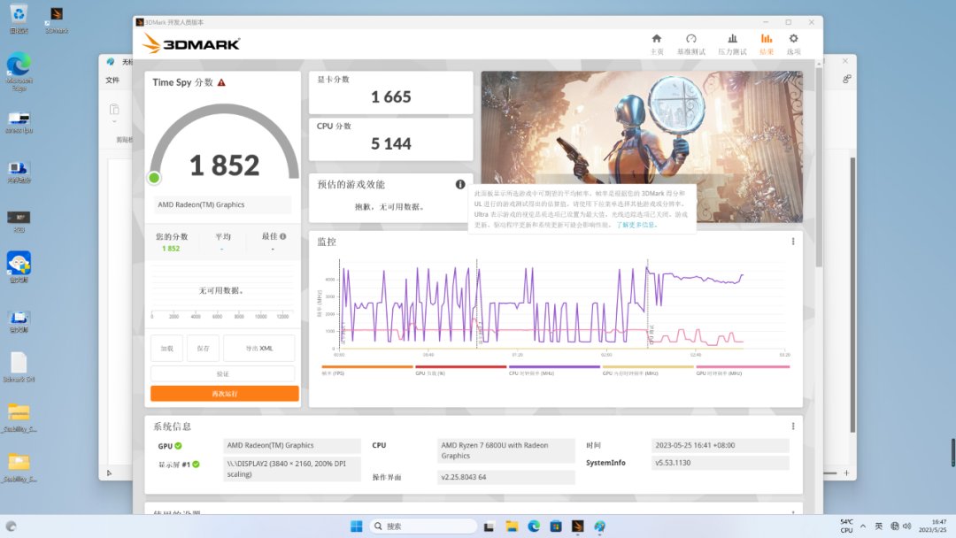Viewport: 956px width, 538px height.
Task: Click the CPU score value 5 144
Action: pos(391,144)
